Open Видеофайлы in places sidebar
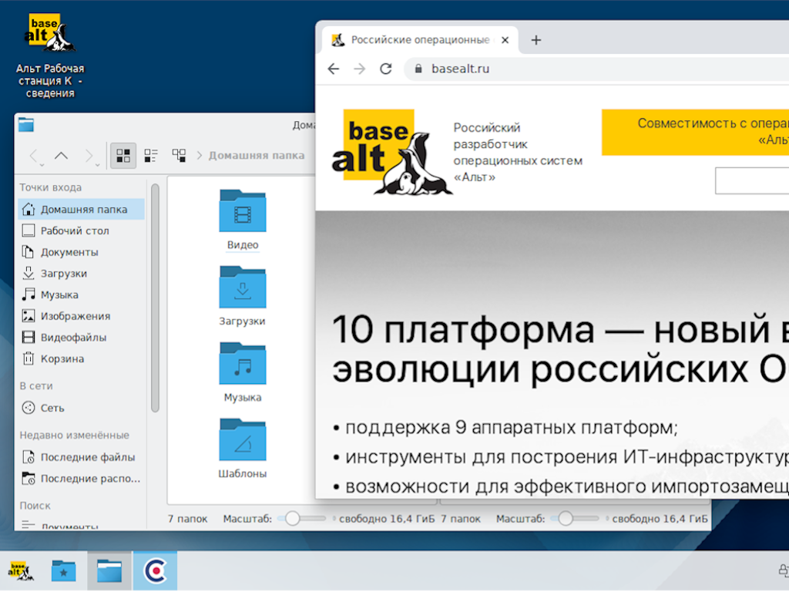Image resolution: width=789 pixels, height=592 pixels. [82, 338]
